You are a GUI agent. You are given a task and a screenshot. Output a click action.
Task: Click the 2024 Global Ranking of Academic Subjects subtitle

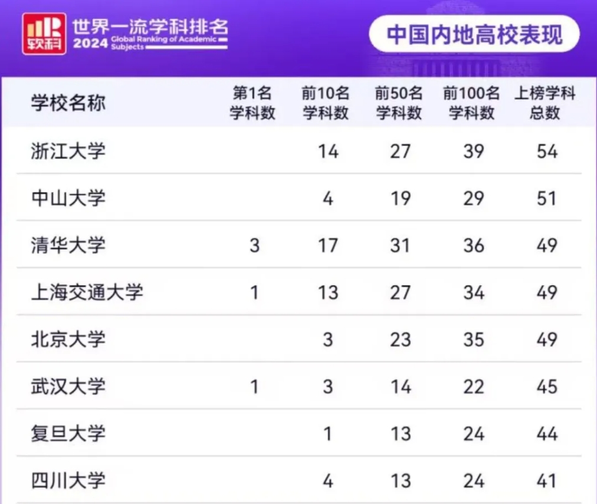[x=150, y=43]
